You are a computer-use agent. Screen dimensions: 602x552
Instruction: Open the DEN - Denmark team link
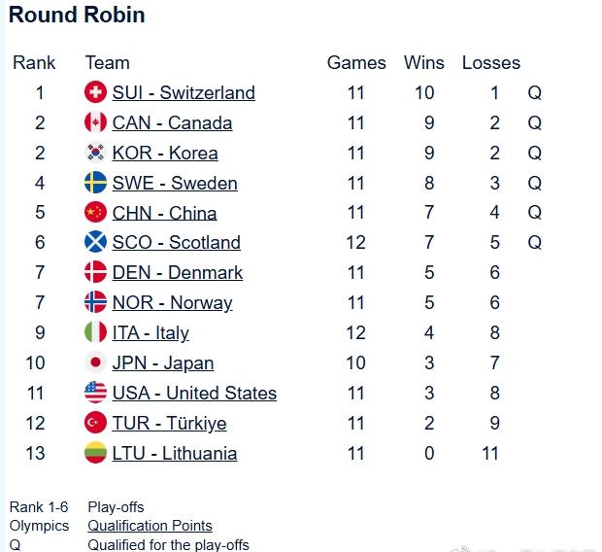(178, 272)
